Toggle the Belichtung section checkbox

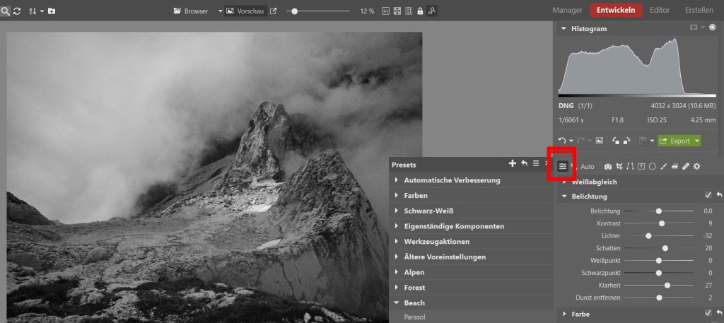pos(708,196)
